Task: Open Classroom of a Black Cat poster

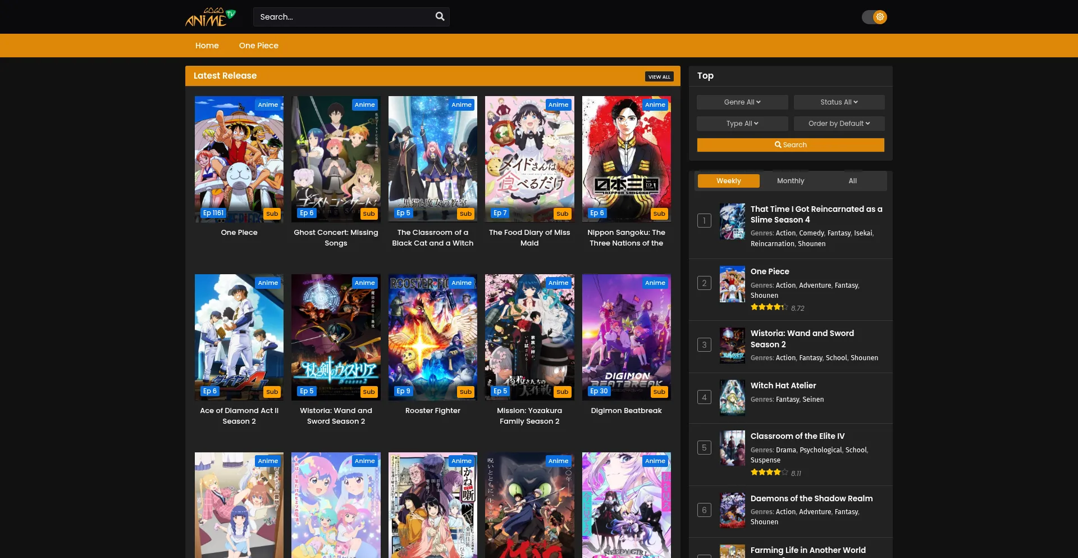Action: click(433, 159)
